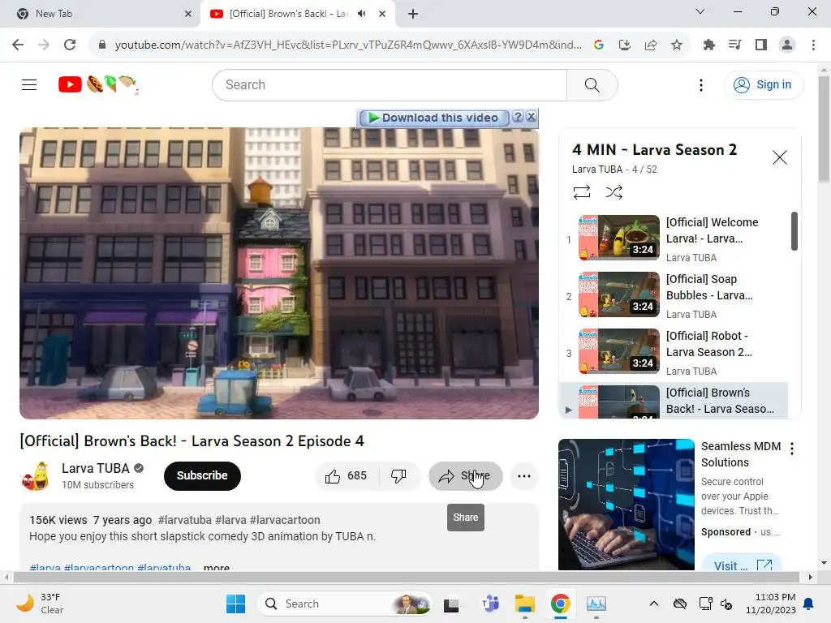The height and width of the screenshot is (623, 831).
Task: Open Chrome's three-dot menu
Action: click(x=813, y=45)
